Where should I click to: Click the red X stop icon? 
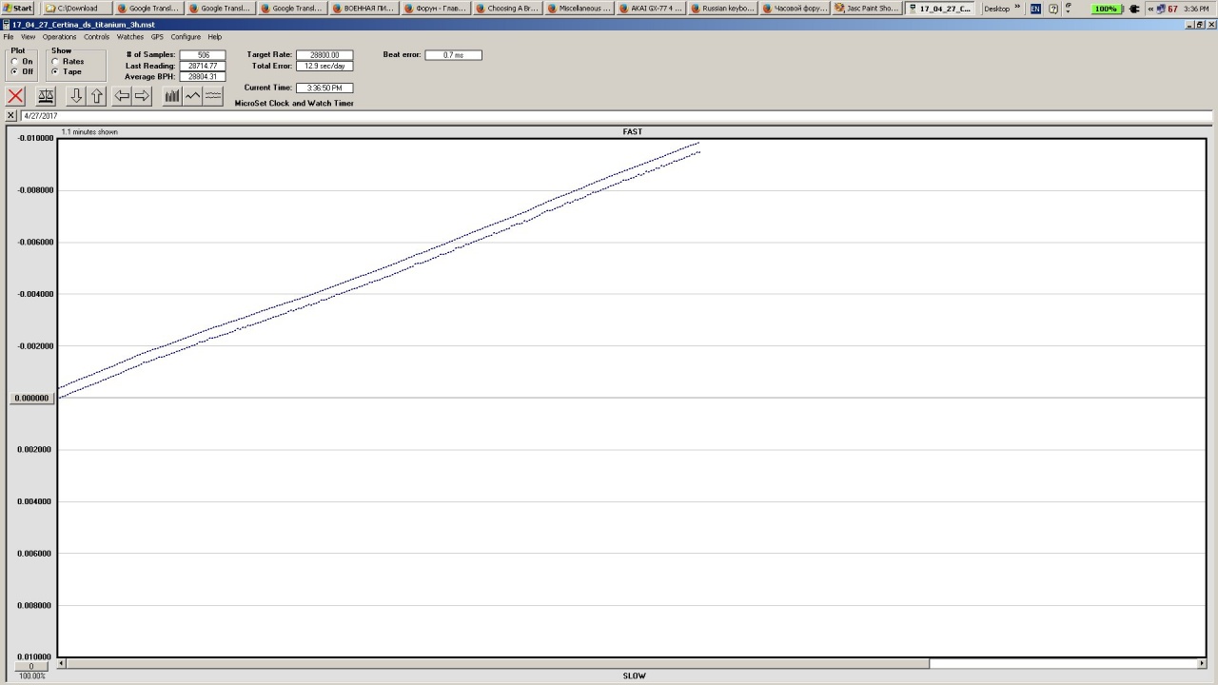pos(15,96)
